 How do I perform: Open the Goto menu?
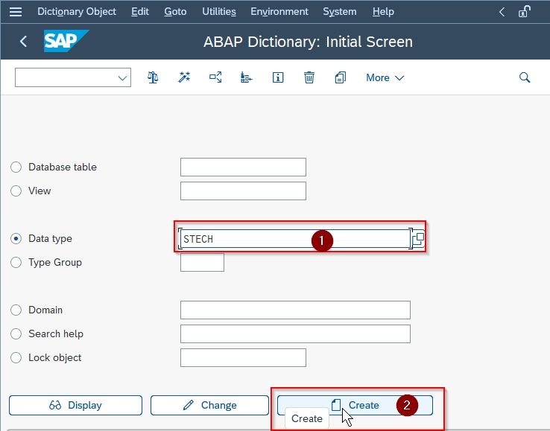[x=175, y=12]
